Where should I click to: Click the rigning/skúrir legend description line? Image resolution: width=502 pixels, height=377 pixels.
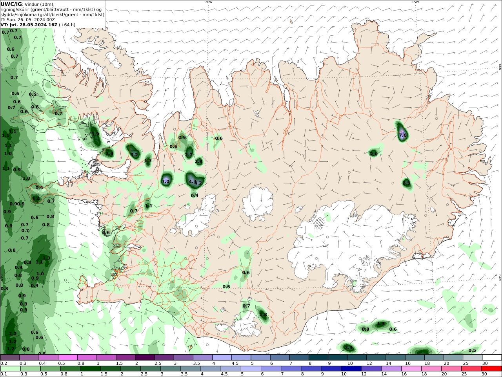tap(51, 9)
